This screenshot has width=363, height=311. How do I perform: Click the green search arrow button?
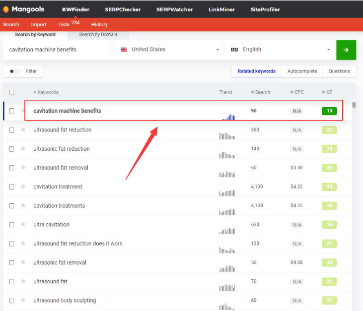346,50
